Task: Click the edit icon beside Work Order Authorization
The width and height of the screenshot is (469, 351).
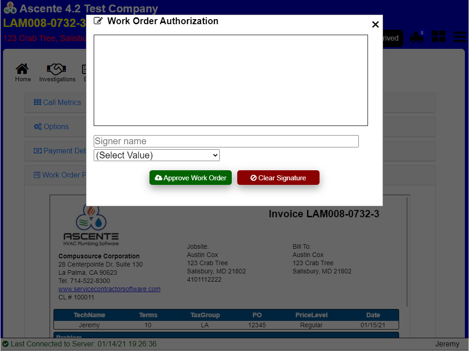Action: click(98, 21)
